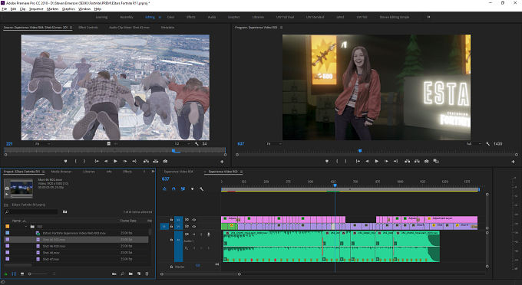Mark Out point in Source monitor
The image size is (522, 285).
click(84, 161)
